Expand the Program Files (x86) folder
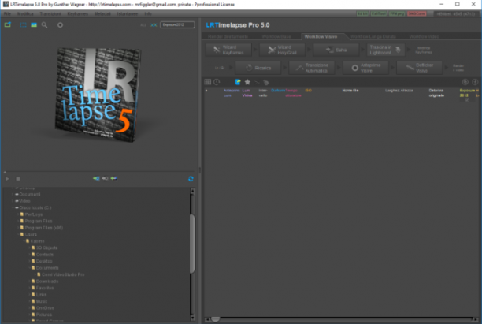The image size is (482, 324). coord(18,228)
